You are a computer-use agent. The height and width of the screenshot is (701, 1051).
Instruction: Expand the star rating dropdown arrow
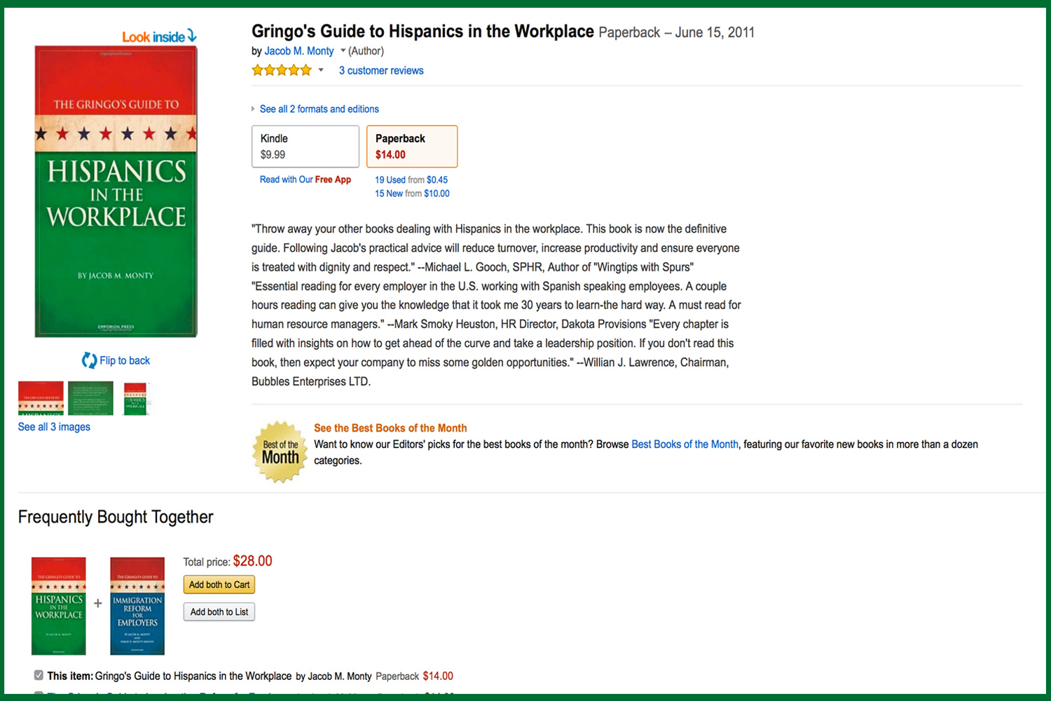point(321,70)
